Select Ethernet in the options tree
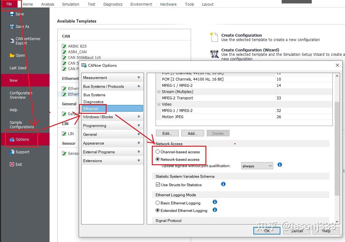The image size is (345, 242). point(112,108)
